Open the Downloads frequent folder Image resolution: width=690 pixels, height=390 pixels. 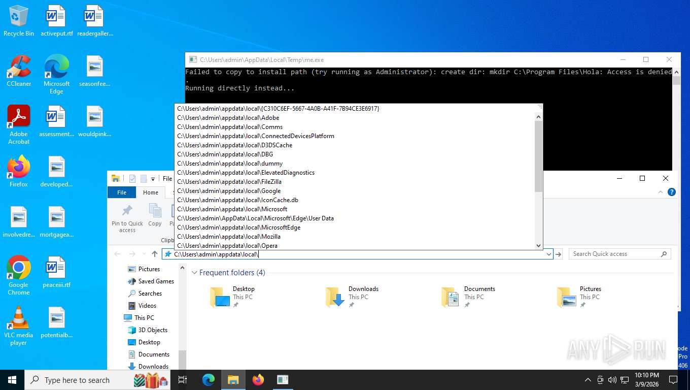point(352,297)
